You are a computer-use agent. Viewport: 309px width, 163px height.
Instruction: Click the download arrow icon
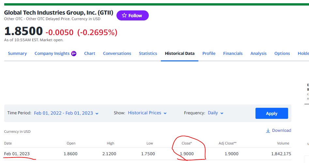[x=268, y=131]
